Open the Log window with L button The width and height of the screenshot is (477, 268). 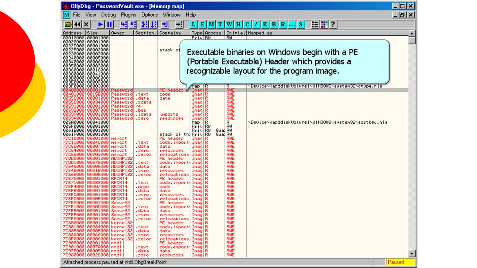(x=193, y=25)
